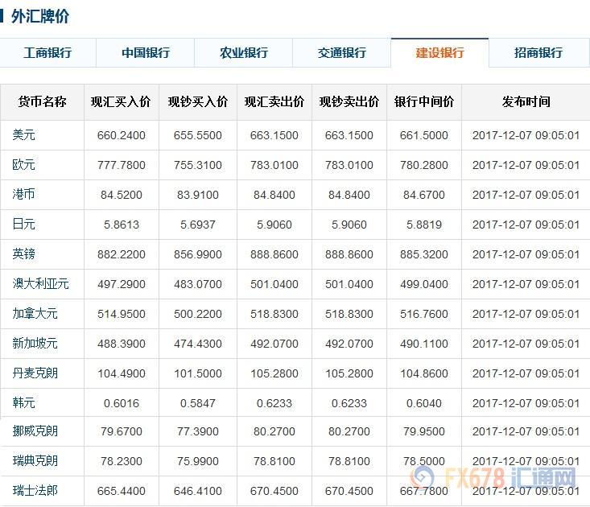Click the 加拿大元 cash buy rate 500.2200
Viewport: 590px width, 507px height.
click(x=198, y=314)
